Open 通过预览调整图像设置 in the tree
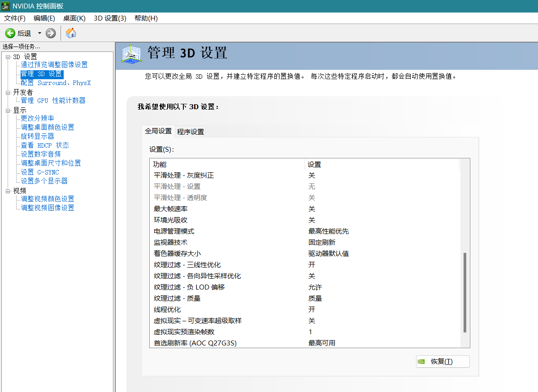The height and width of the screenshot is (392, 538). 54,65
